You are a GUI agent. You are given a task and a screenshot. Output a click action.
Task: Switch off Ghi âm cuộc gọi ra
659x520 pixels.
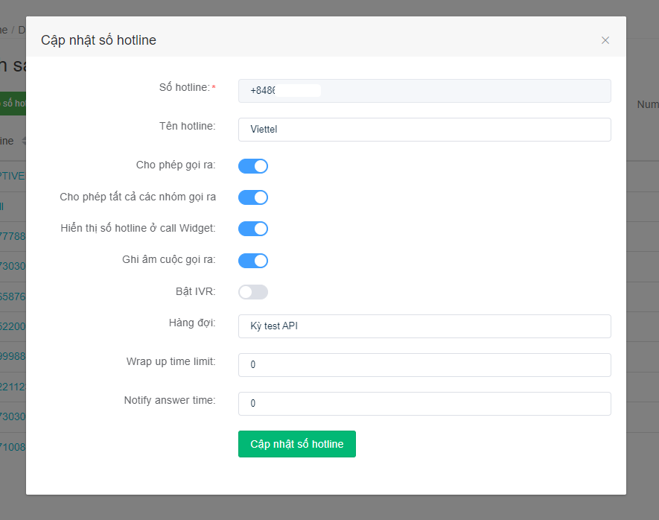click(x=253, y=261)
